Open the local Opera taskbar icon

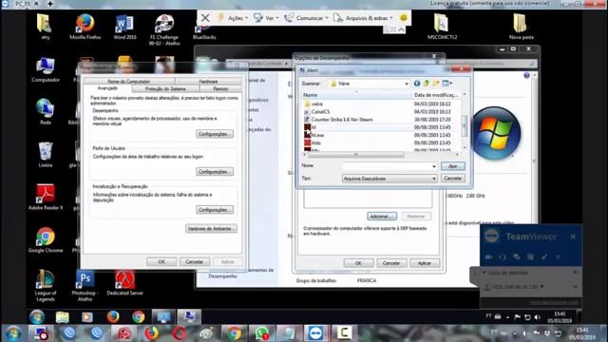pos(179,333)
